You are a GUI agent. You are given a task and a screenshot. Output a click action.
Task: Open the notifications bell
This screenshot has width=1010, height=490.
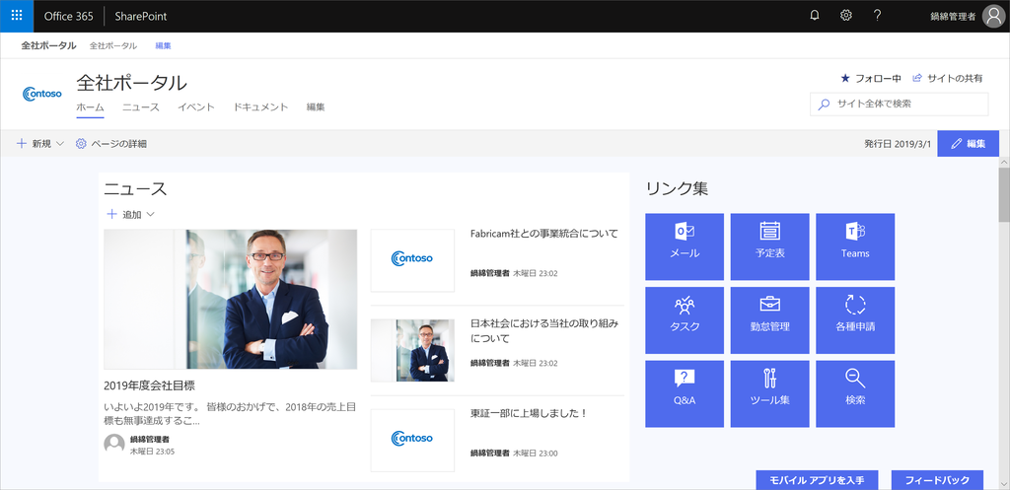(815, 16)
